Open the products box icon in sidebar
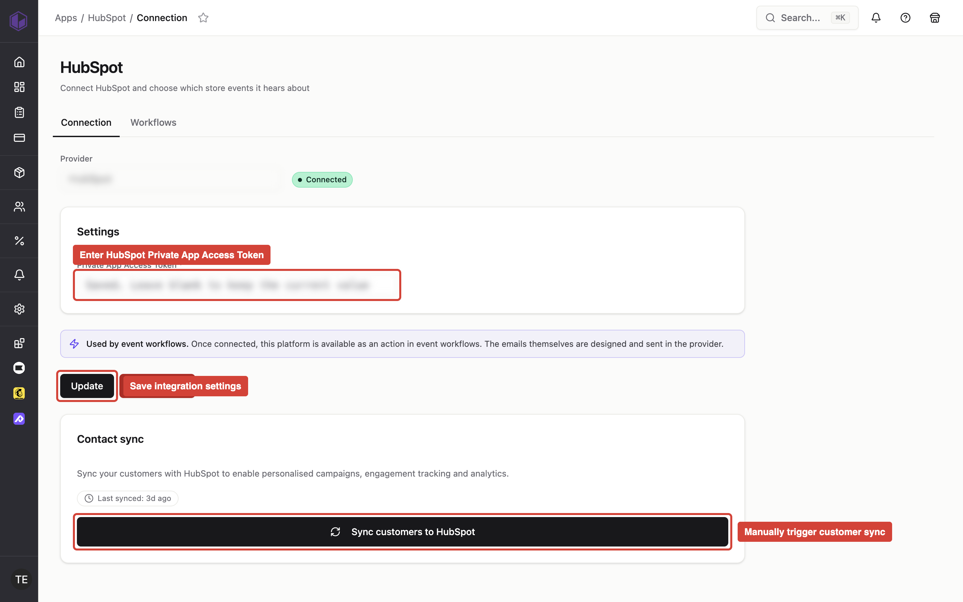The image size is (963, 602). (x=19, y=172)
